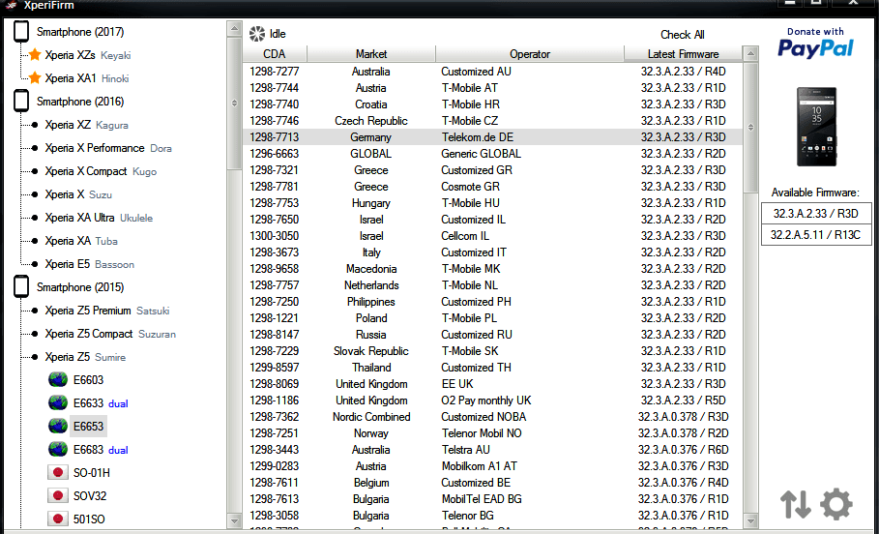Viewport: 879px width, 534px height.
Task: Click the globe icon next to E6603
Action: point(58,380)
